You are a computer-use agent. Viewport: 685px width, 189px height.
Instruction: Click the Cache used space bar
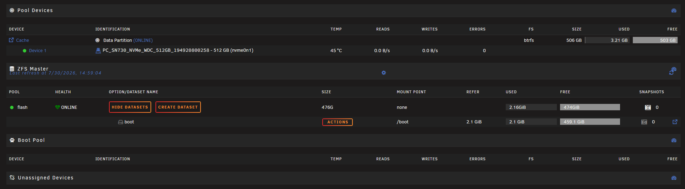pyautogui.click(x=607, y=40)
